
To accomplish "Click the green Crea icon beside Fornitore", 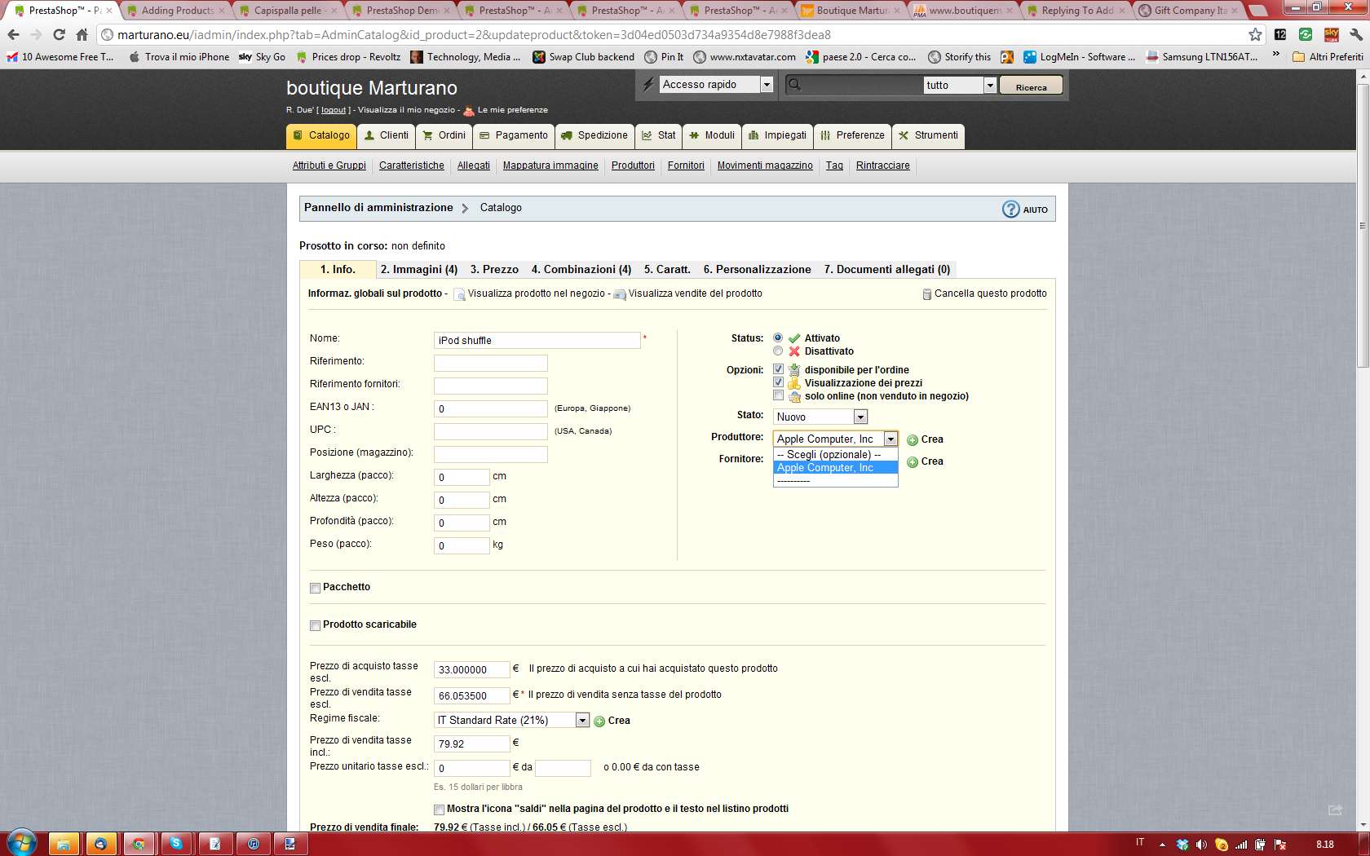I will coord(913,462).
